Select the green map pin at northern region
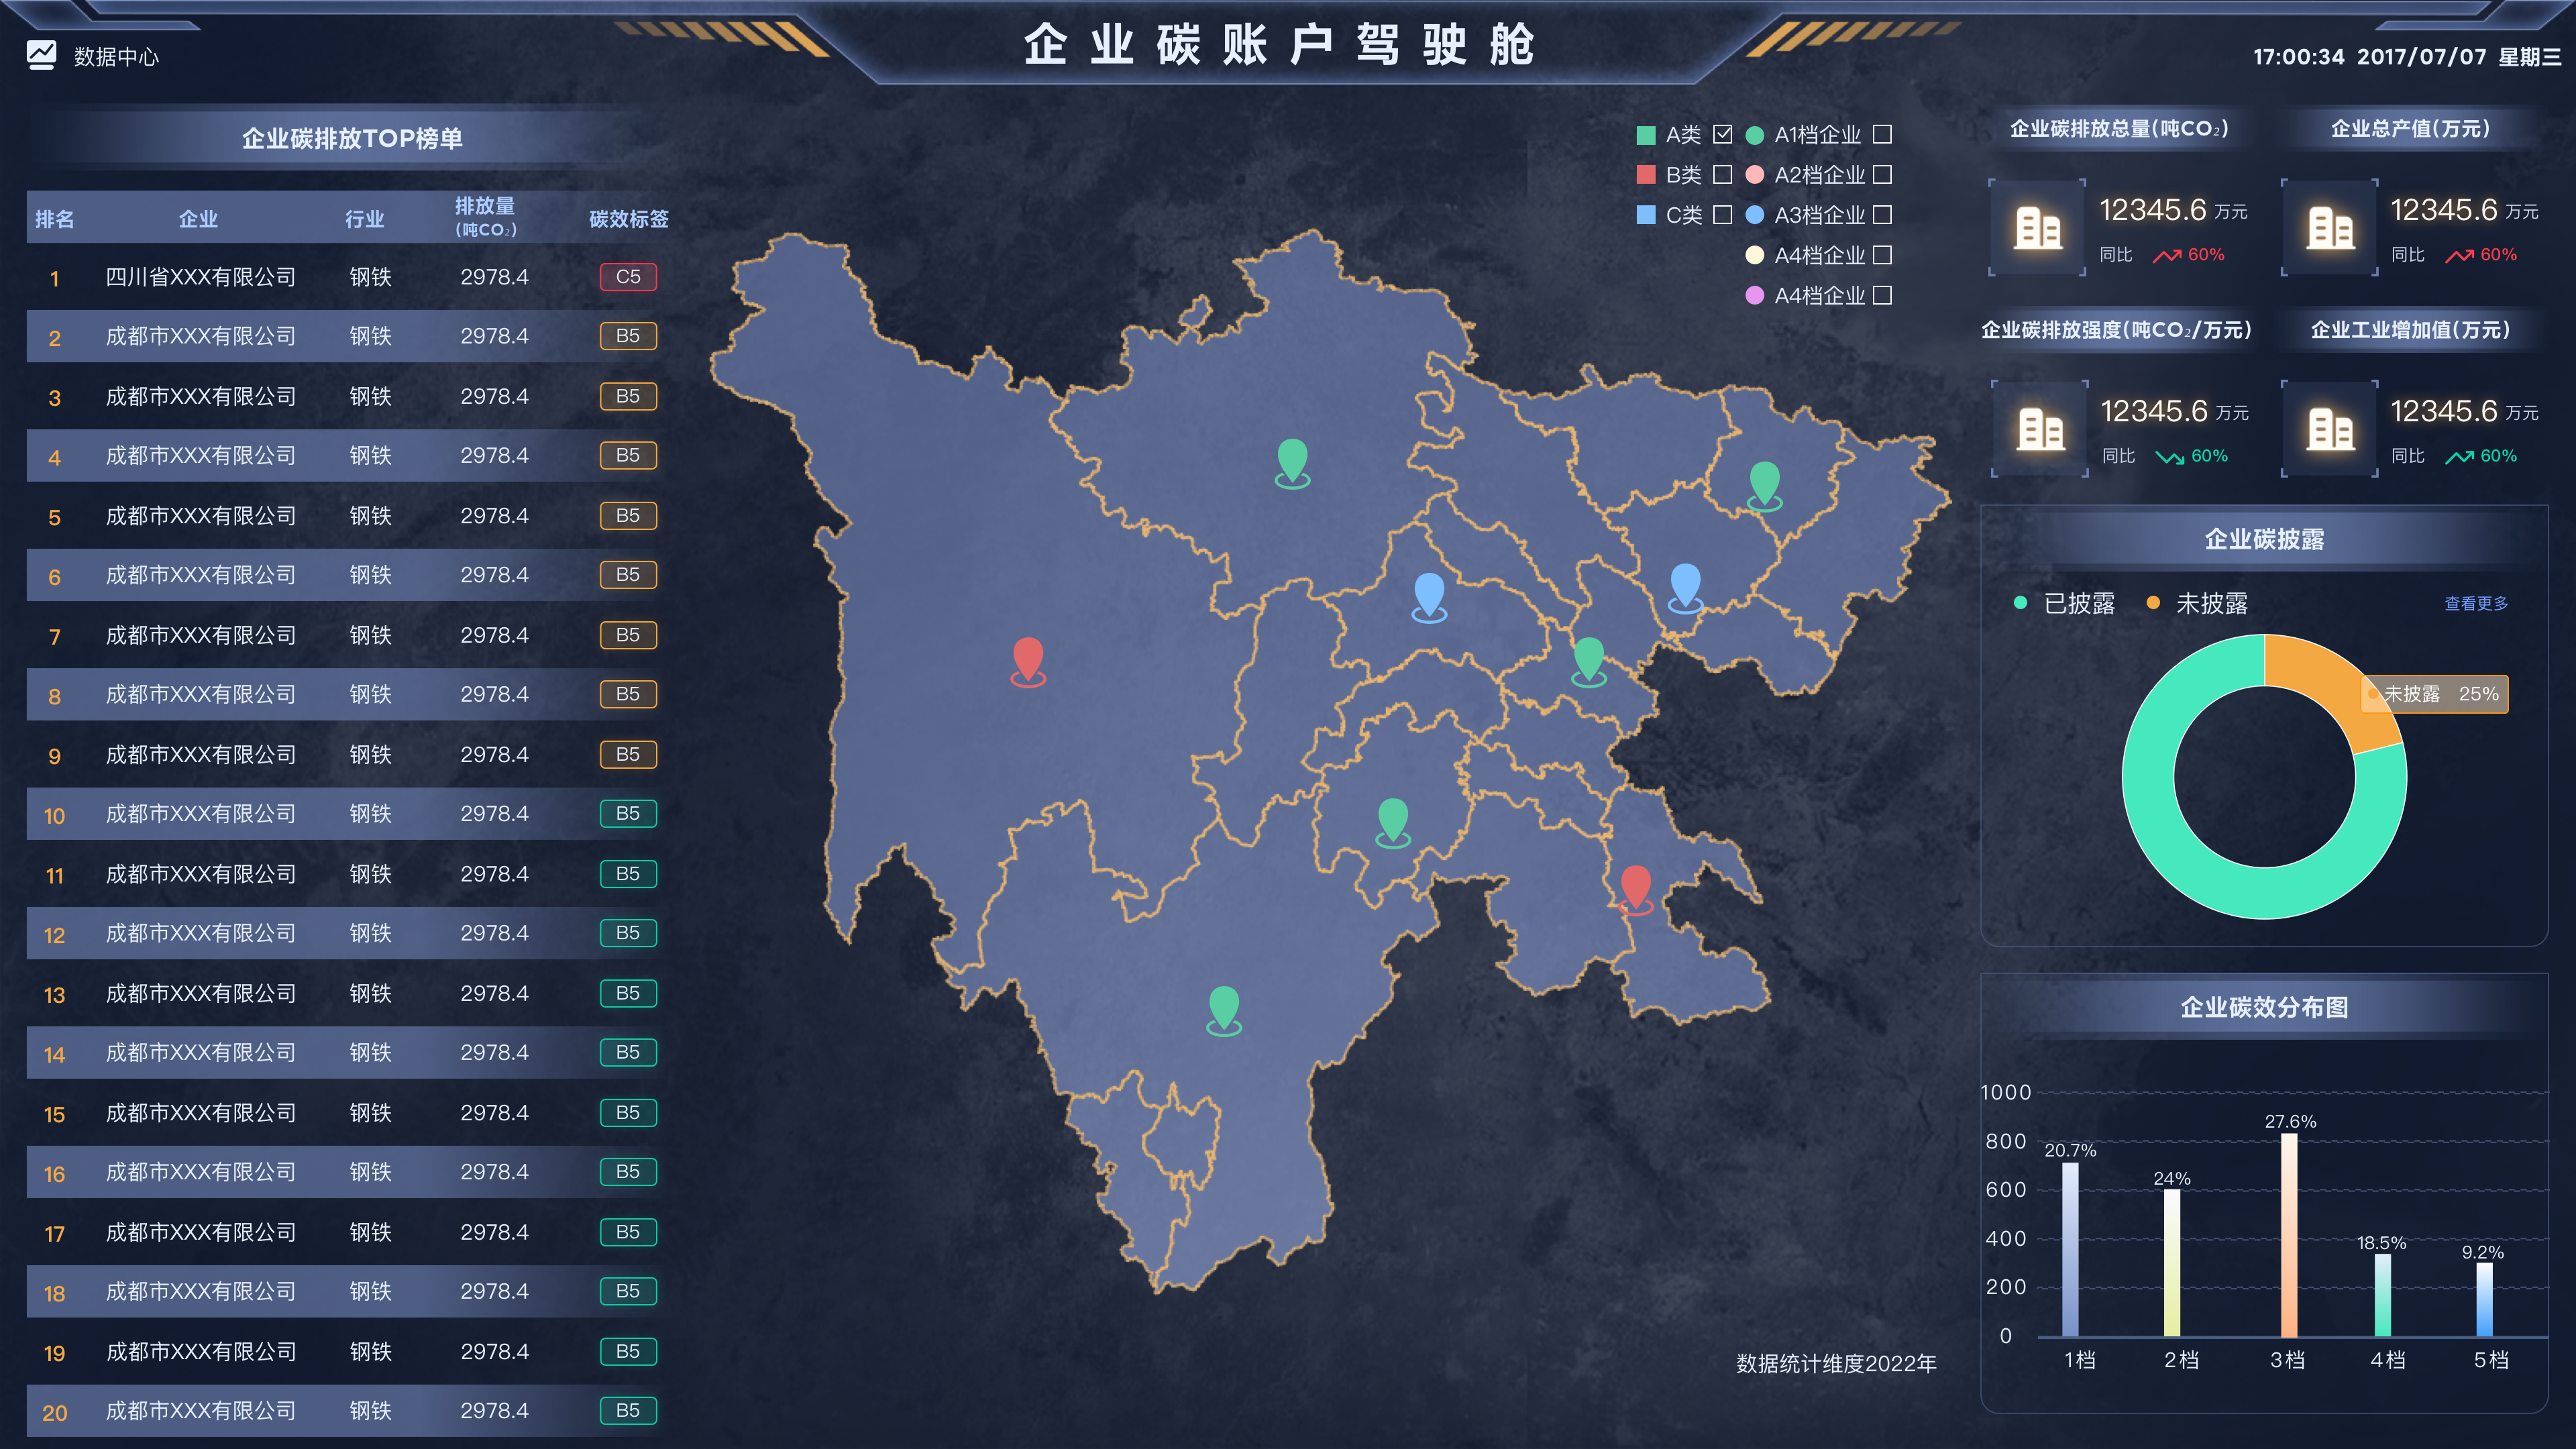The width and height of the screenshot is (2576, 1449). coord(1292,462)
